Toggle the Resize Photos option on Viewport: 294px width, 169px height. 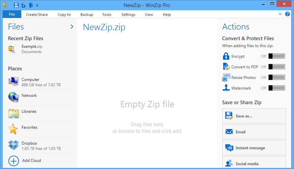(x=276, y=77)
